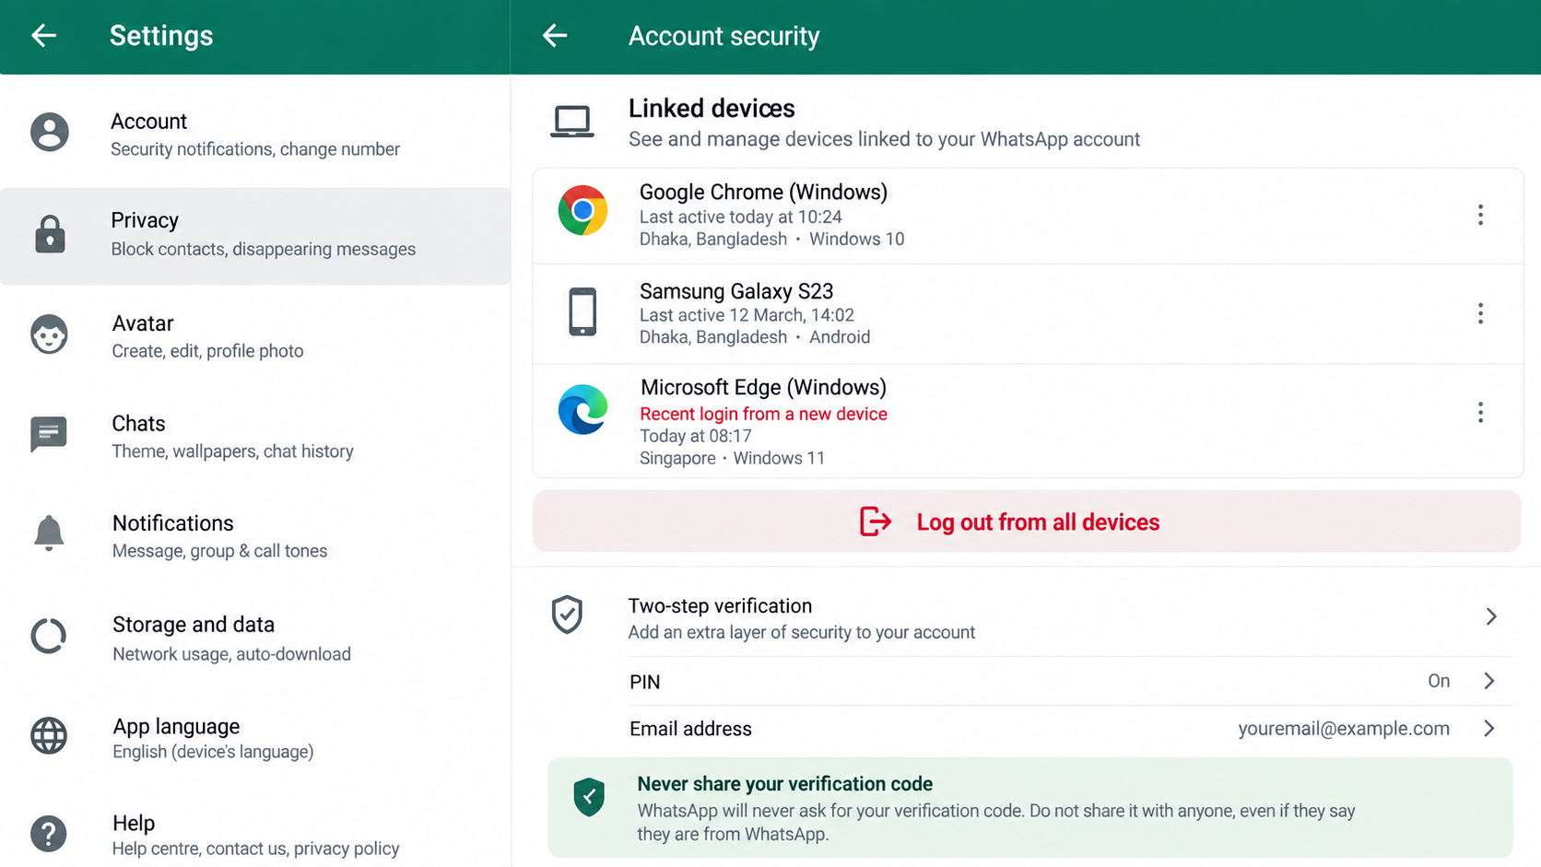This screenshot has height=867, width=1541.
Task: Click 'Recent login from a new device' warning
Action: 763,414
